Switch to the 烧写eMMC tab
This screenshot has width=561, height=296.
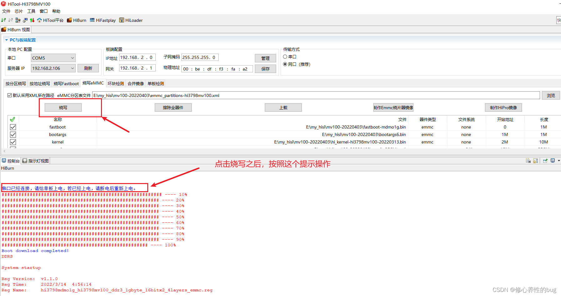click(x=93, y=83)
